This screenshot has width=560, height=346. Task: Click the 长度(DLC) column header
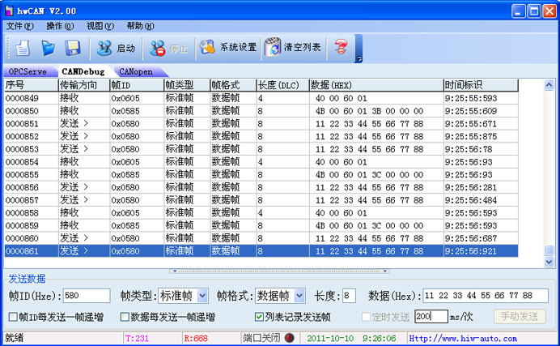point(283,85)
